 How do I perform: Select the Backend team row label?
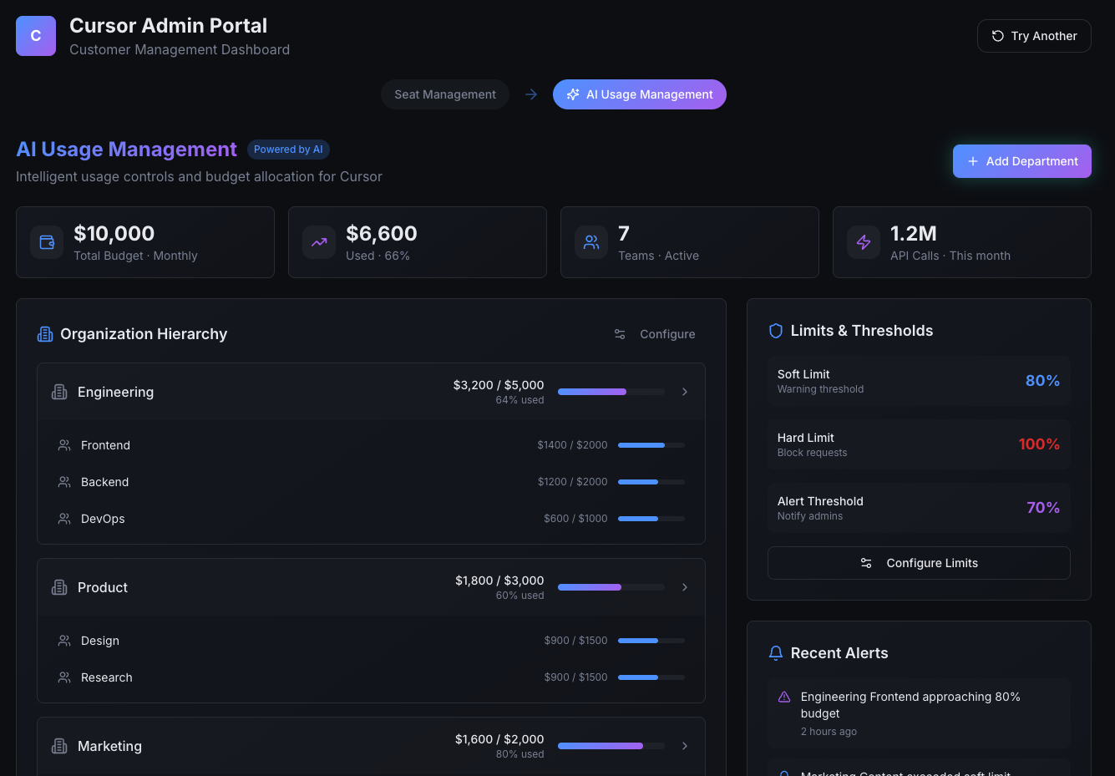[x=104, y=482]
